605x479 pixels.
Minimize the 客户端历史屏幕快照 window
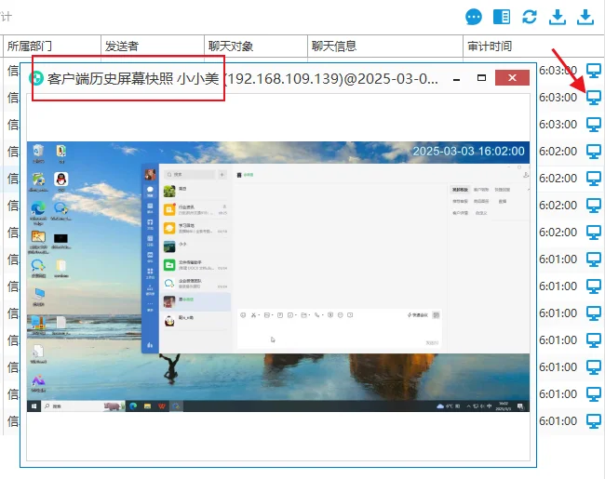pyautogui.click(x=456, y=78)
